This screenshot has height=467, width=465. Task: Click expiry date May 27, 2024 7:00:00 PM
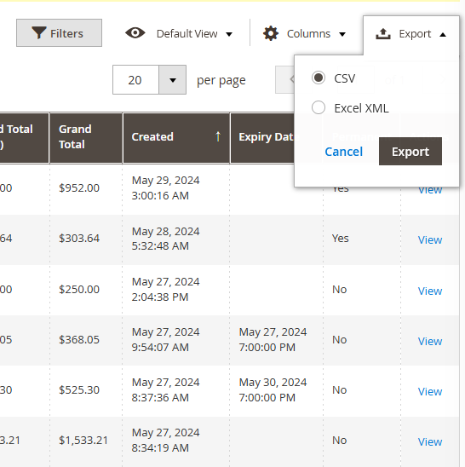tap(273, 339)
